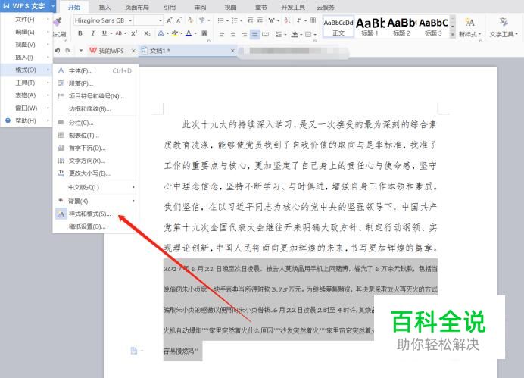This screenshot has width=524, height=378.
Task: Open 编辑(E) menu entry
Action: tap(27, 32)
